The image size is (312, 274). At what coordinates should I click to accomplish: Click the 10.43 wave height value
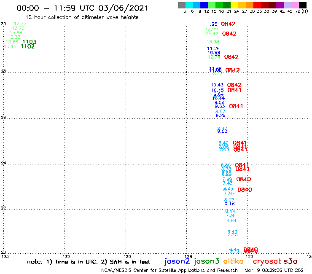(217, 85)
